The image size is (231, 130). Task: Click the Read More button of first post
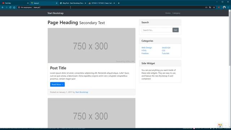click(57, 84)
